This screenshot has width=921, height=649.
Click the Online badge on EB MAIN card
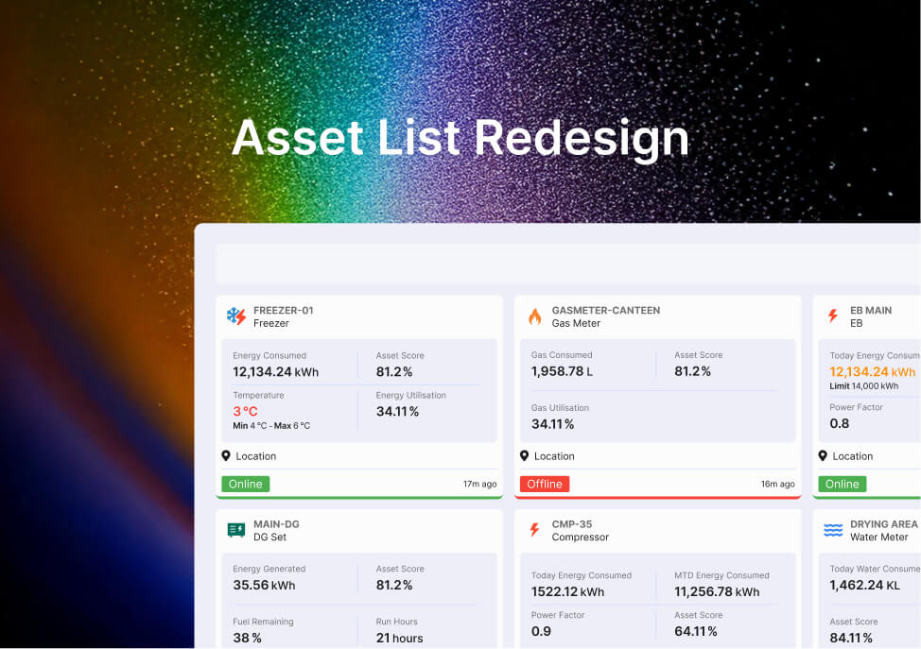(x=843, y=484)
